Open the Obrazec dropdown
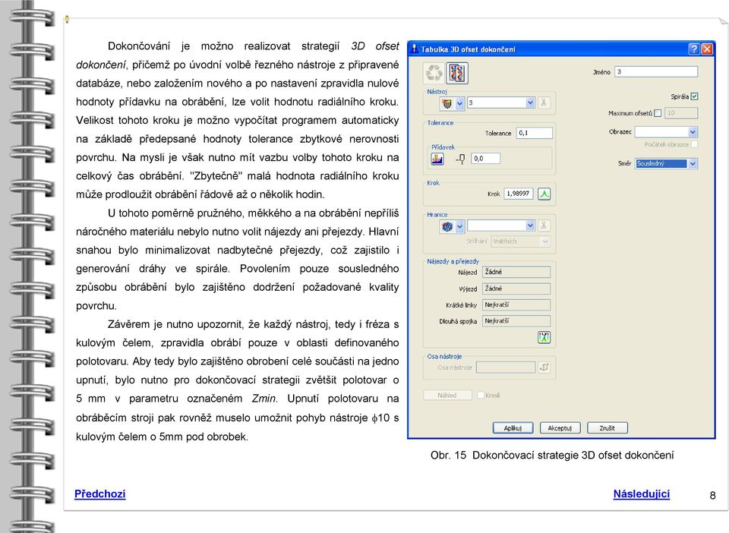Image resolution: width=729 pixels, height=533 pixels. point(693,132)
